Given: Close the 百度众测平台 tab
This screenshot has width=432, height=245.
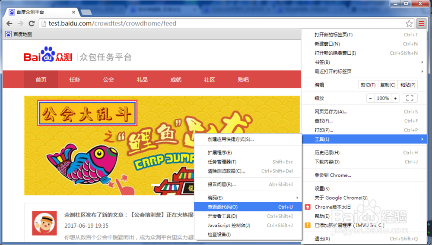Looking at the screenshot, I should (73, 12).
